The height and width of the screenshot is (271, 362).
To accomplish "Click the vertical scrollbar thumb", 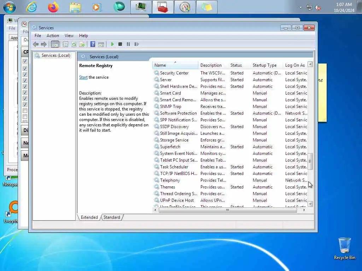I will click(310, 161).
